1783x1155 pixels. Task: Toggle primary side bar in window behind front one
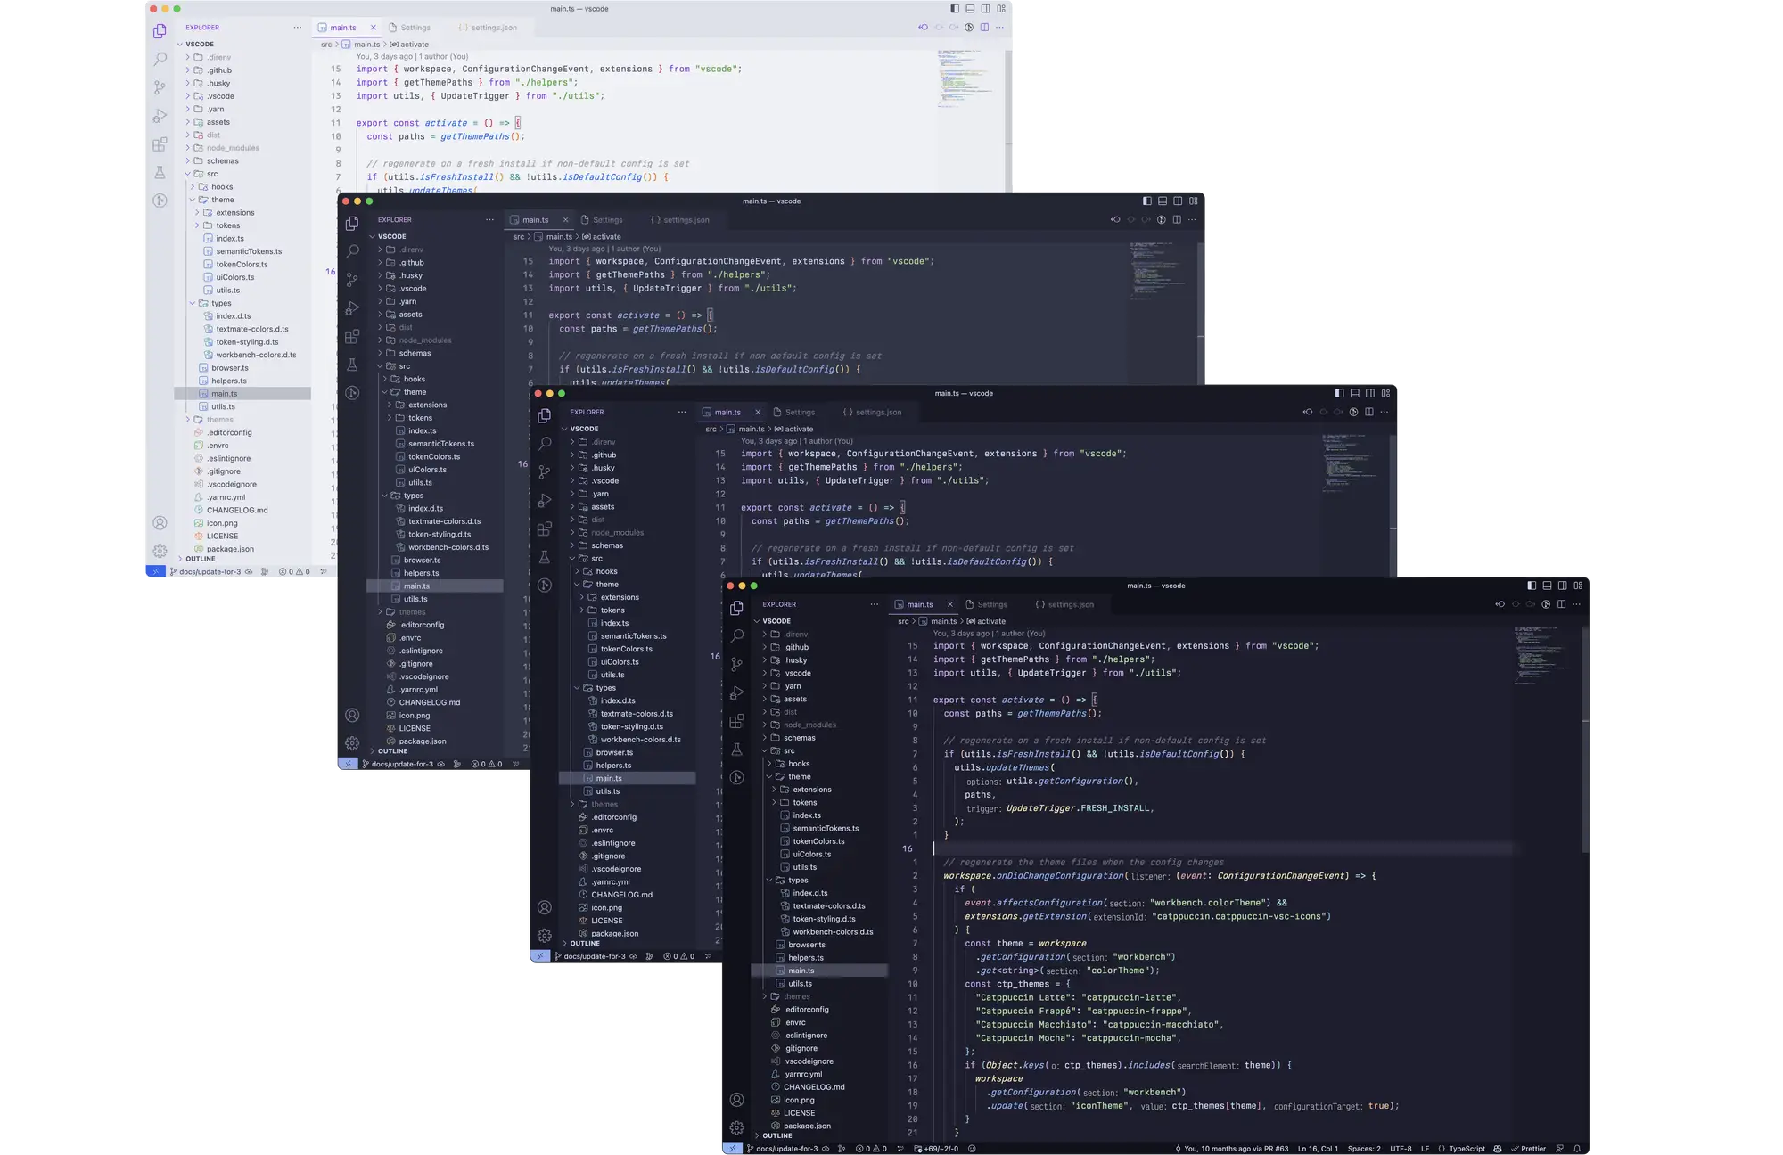[1339, 393]
